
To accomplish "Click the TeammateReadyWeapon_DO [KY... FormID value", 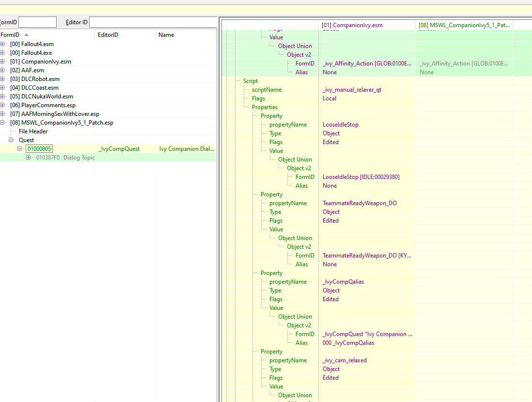I will (367, 256).
